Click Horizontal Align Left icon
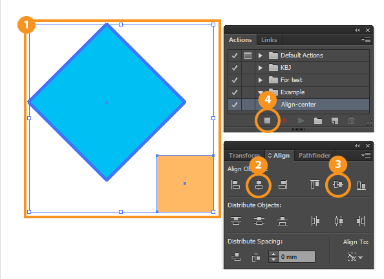Image resolution: width=384 pixels, height=279 pixels. [235, 185]
